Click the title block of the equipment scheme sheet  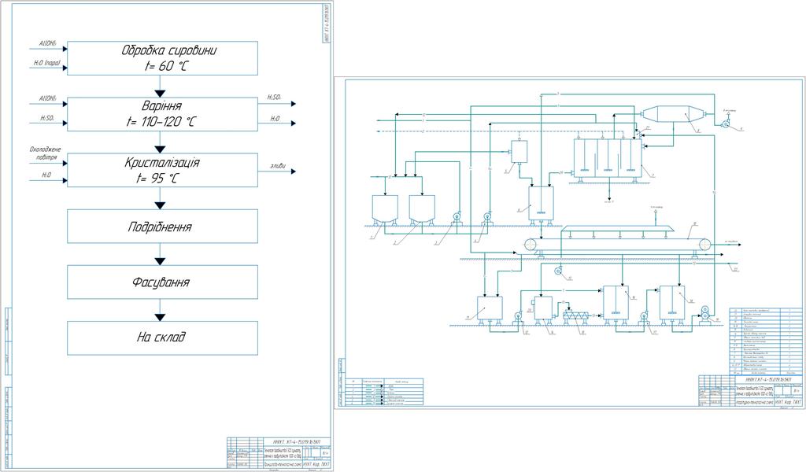(x=750, y=390)
